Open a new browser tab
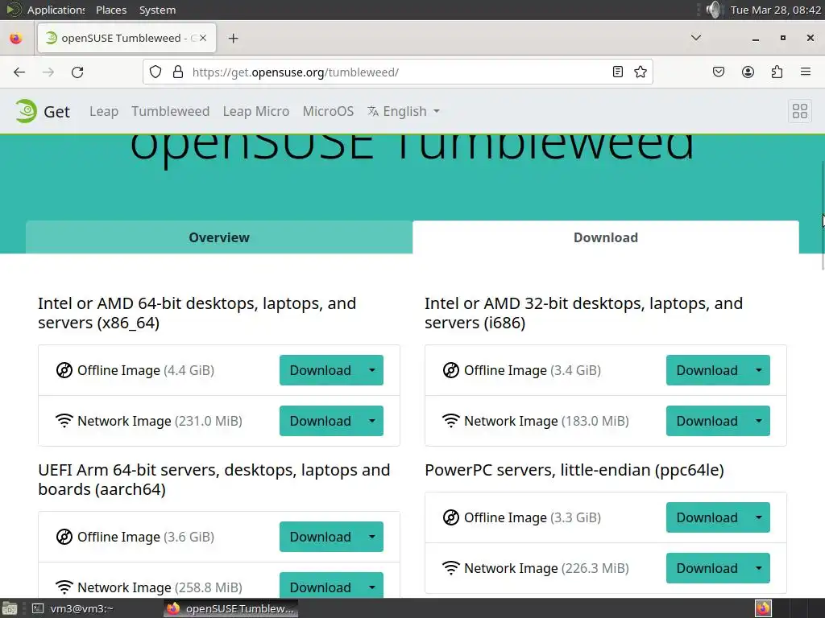 coord(233,39)
